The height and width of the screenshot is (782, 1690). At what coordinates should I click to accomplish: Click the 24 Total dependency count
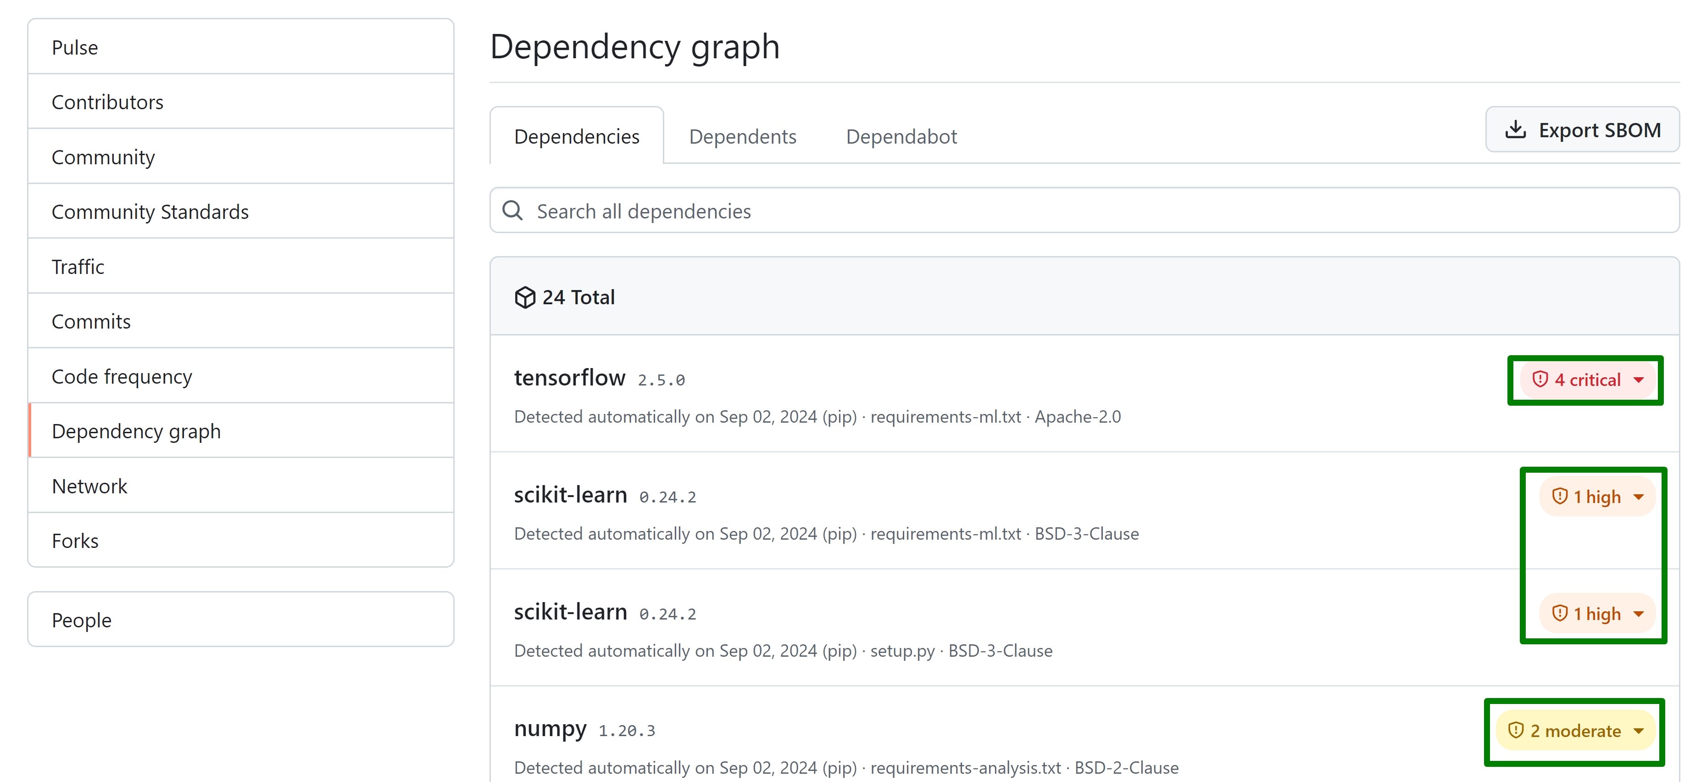(578, 297)
